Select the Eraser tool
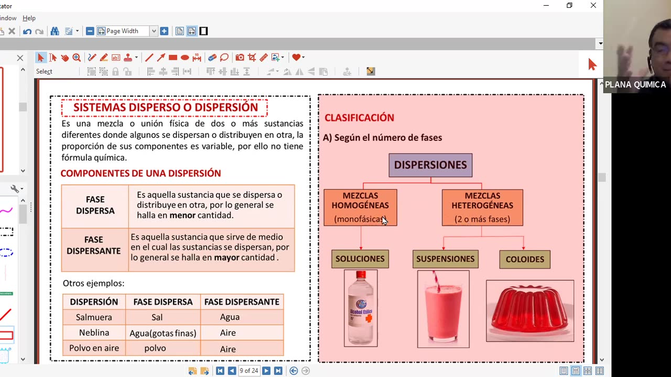Viewport: 671px width, 377px height. [x=212, y=58]
